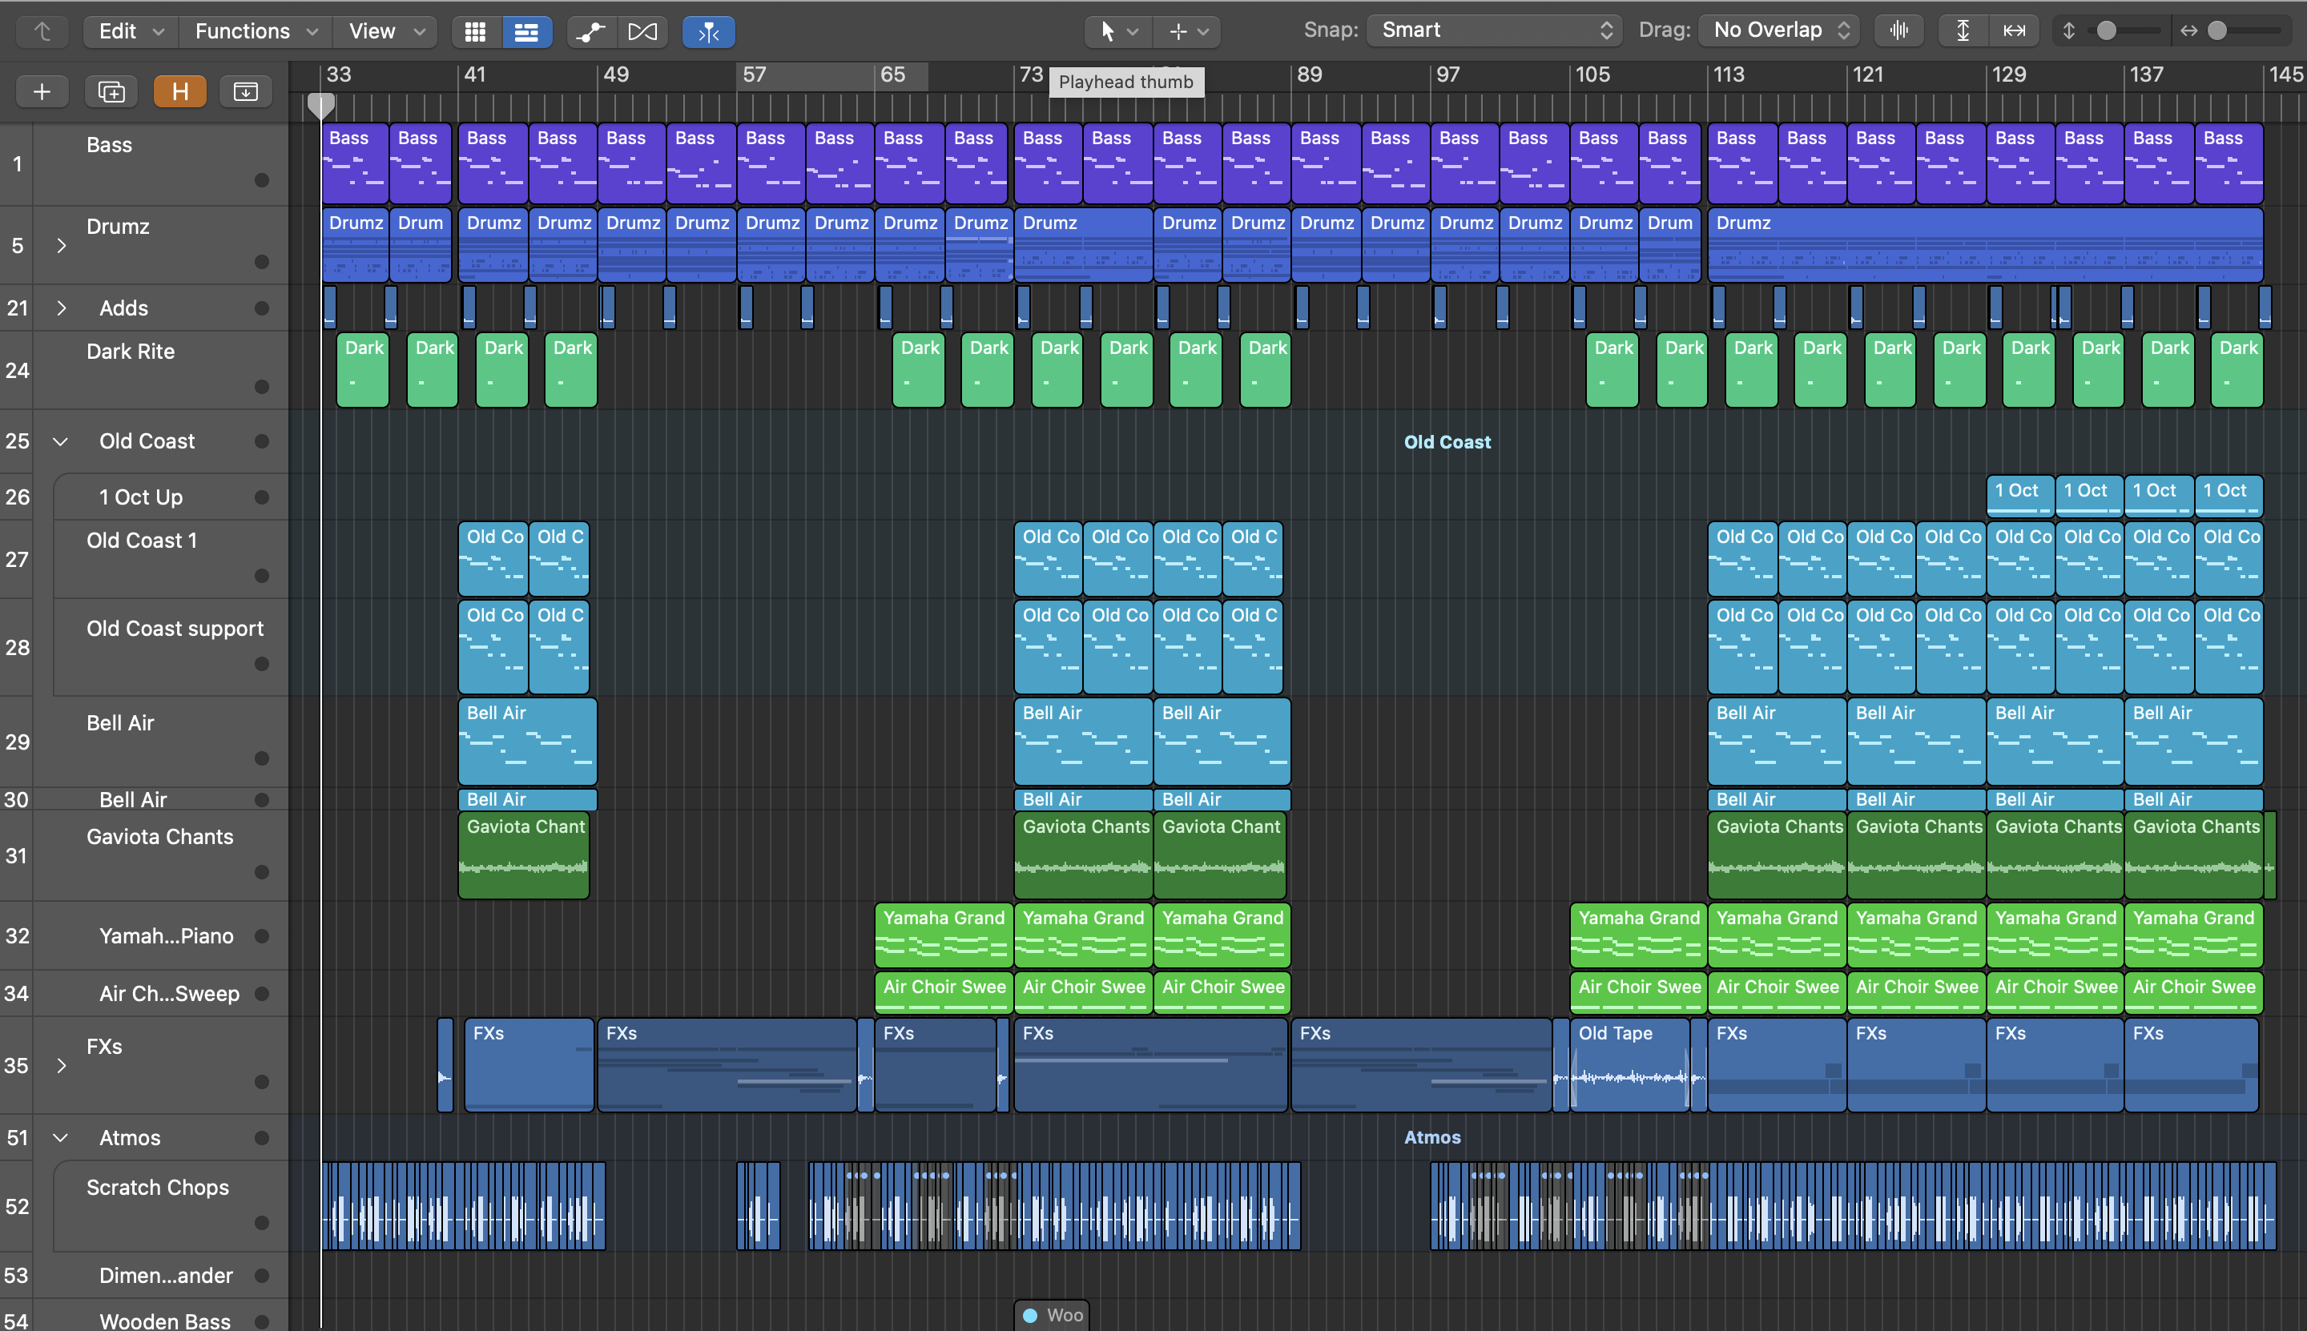2307x1331 pixels.
Task: Click the add new track plus button
Action: pyautogui.click(x=41, y=91)
